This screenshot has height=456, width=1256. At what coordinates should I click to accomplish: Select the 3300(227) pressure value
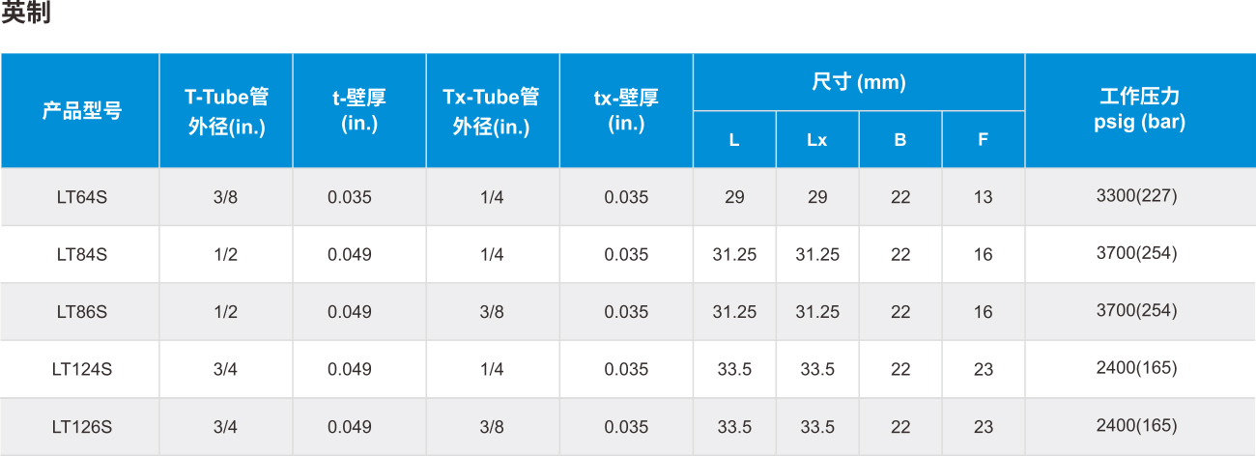pyautogui.click(x=1137, y=196)
